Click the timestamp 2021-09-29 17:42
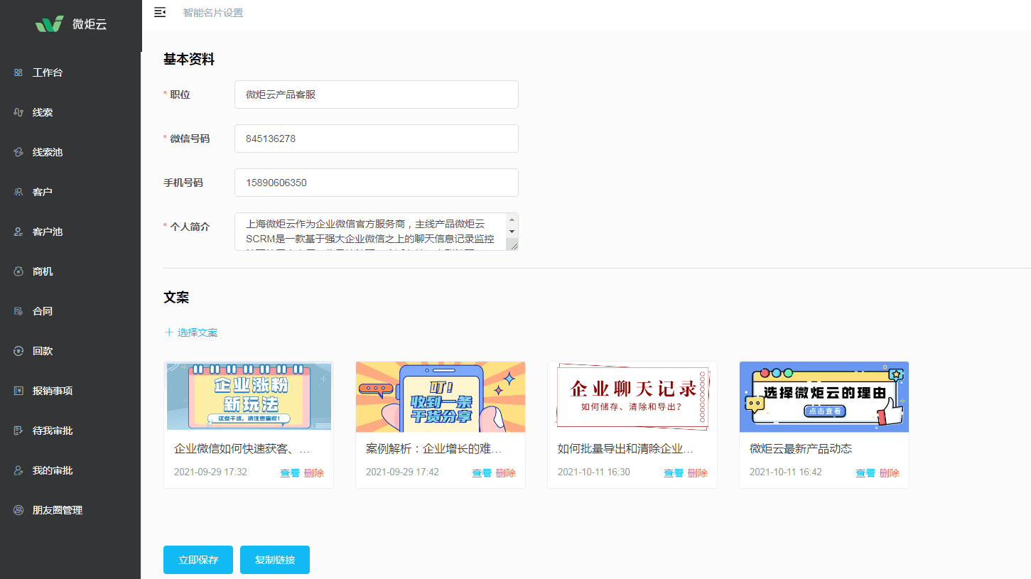This screenshot has height=579, width=1031. click(402, 472)
